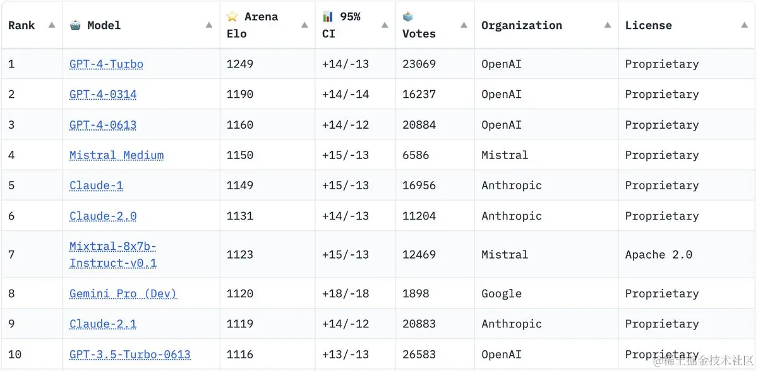Click Organization column sort arrow

click(607, 25)
